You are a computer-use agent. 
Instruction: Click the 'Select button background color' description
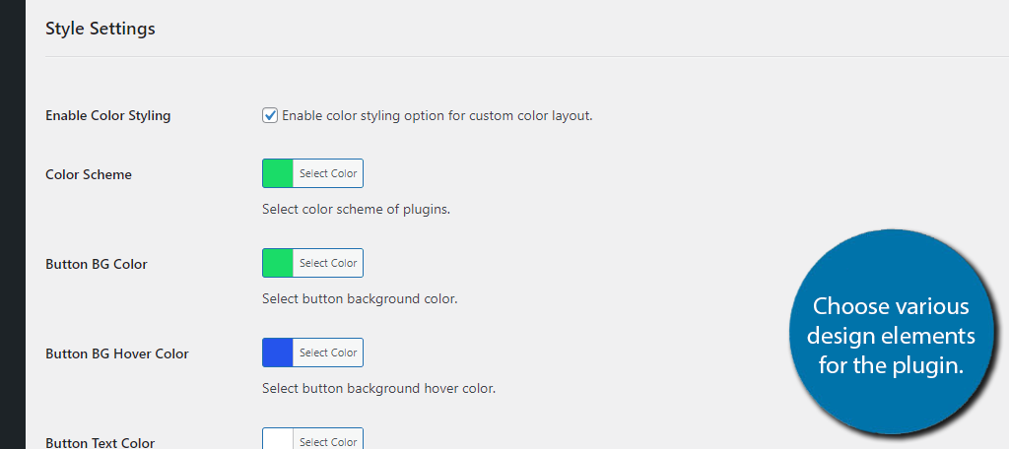click(x=360, y=299)
